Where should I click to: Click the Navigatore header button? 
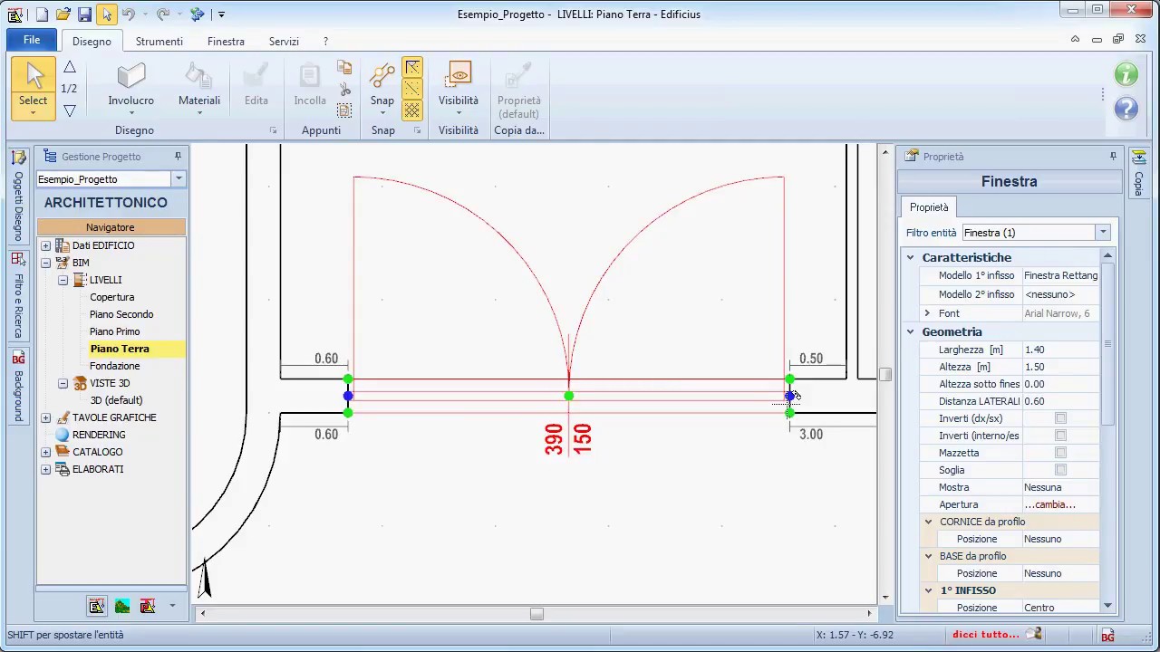point(111,227)
